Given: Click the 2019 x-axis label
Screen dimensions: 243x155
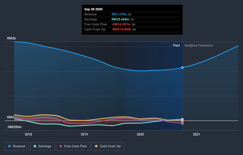Looking at the screenshot, I should [x=84, y=134].
